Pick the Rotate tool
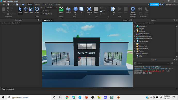This screenshot has width=178, height=100. (37, 10)
